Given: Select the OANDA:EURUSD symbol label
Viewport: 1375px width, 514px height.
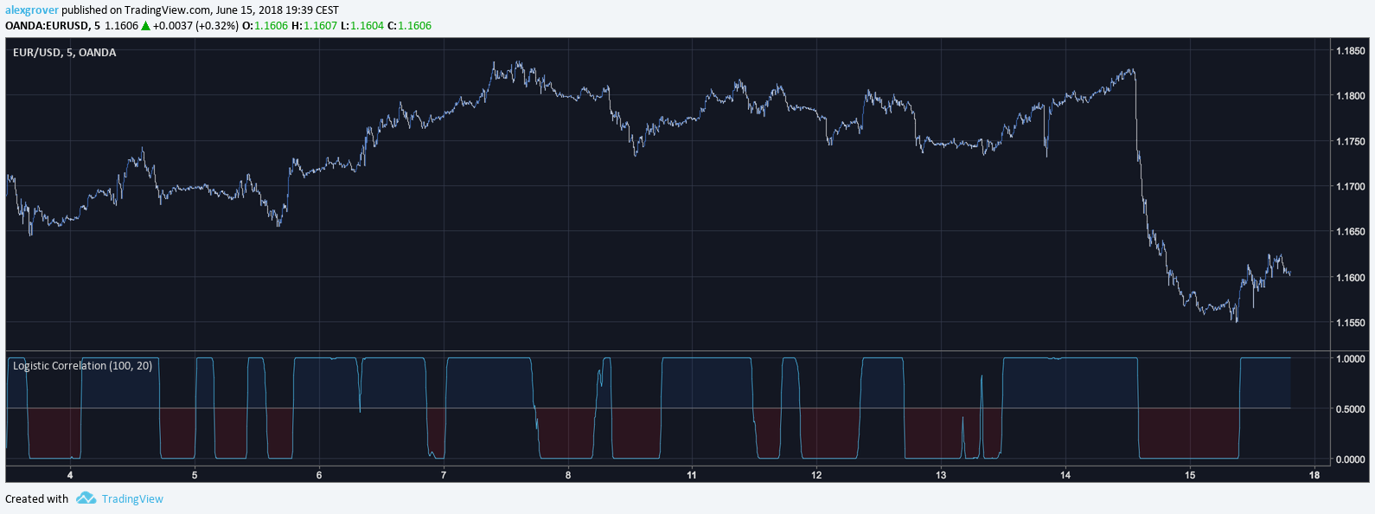Looking at the screenshot, I should [47, 26].
